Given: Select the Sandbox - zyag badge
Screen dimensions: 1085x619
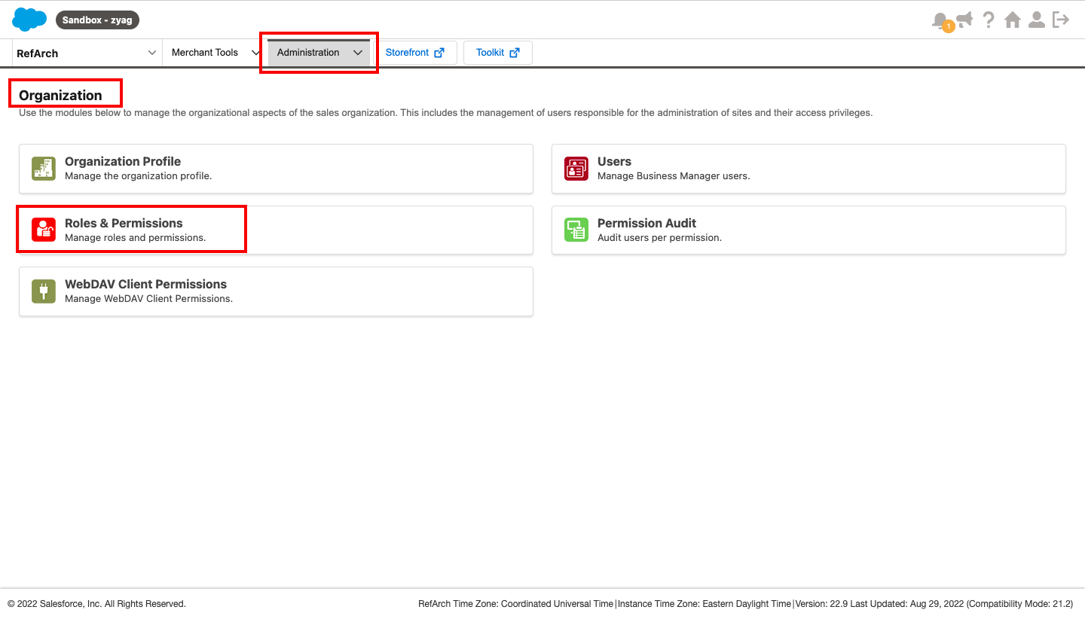Looking at the screenshot, I should (x=97, y=20).
